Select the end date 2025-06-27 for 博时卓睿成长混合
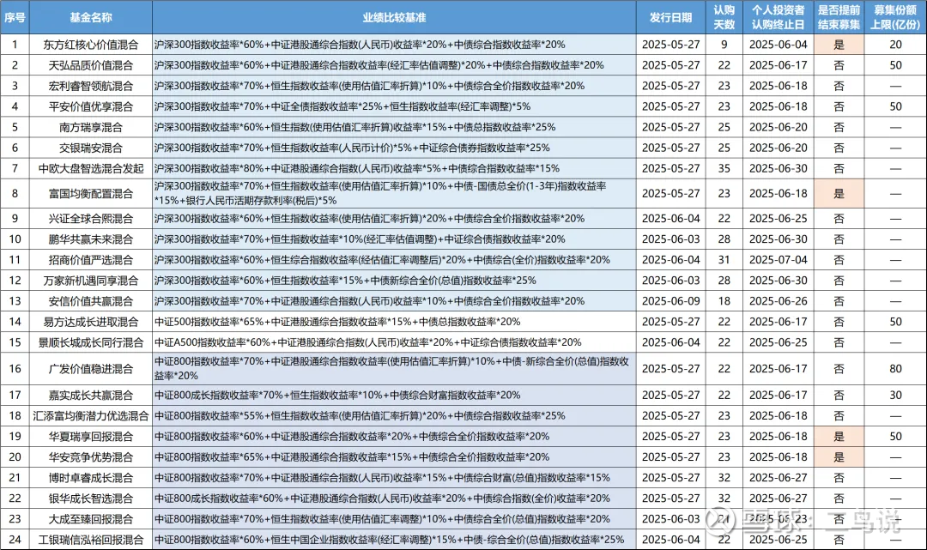The width and height of the screenshot is (927, 550). (x=778, y=478)
